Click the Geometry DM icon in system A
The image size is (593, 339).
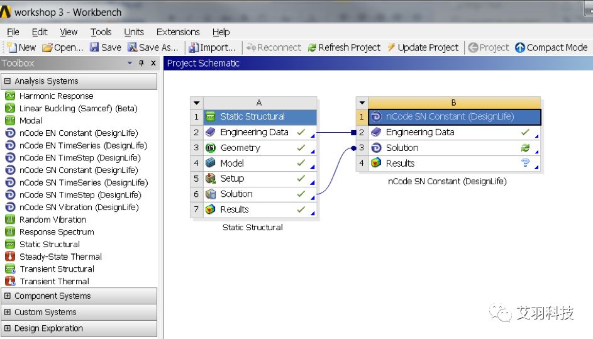[x=210, y=148]
